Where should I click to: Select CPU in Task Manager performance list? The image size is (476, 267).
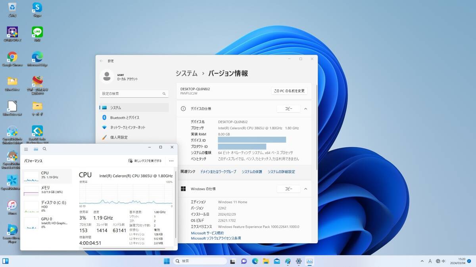point(46,175)
